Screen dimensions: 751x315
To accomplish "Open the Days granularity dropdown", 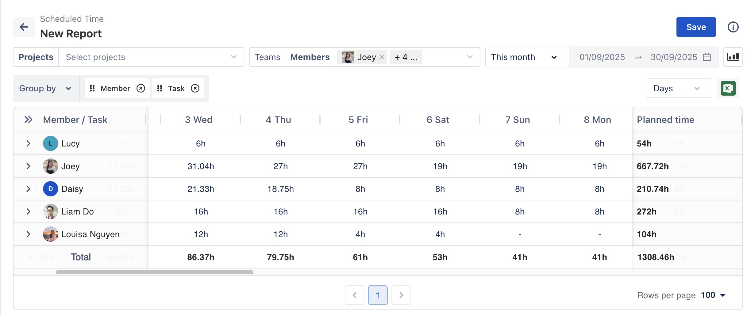I will 679,88.
